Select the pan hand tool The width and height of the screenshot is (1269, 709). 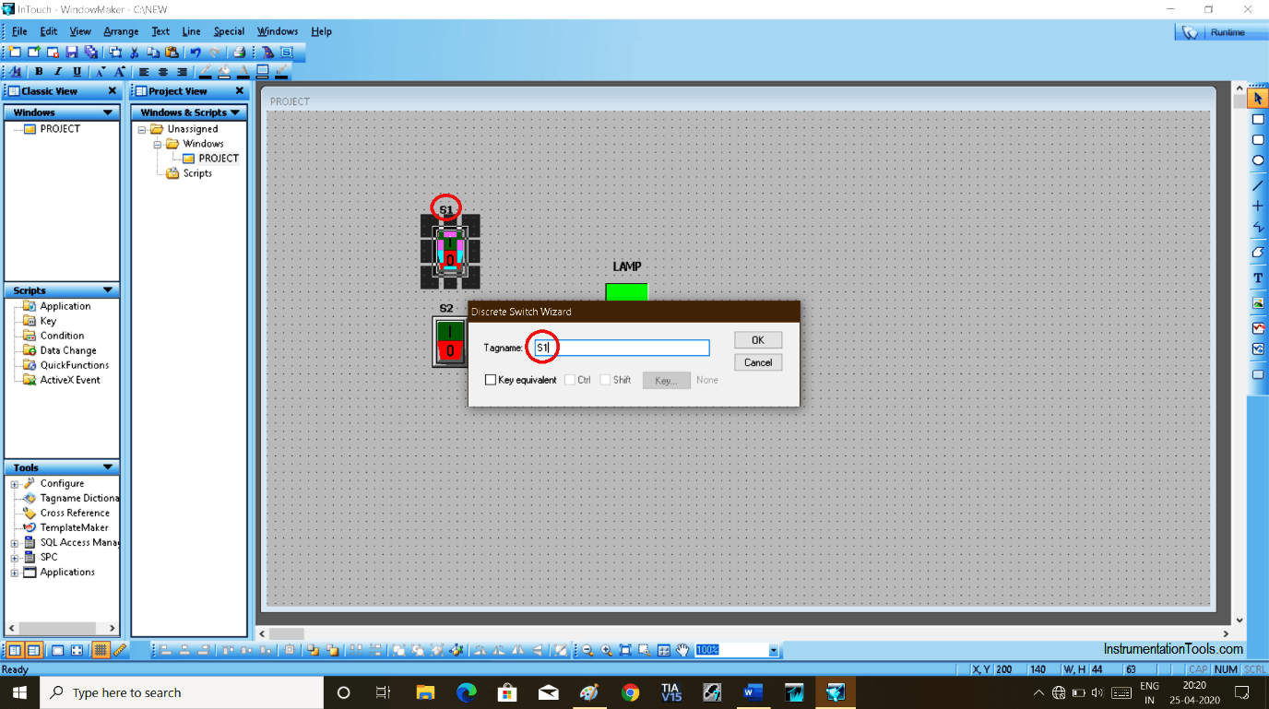[x=682, y=650]
